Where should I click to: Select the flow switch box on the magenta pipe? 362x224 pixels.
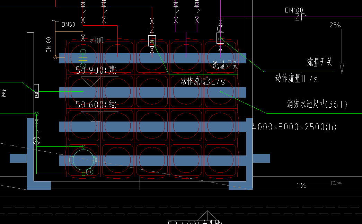220,38
